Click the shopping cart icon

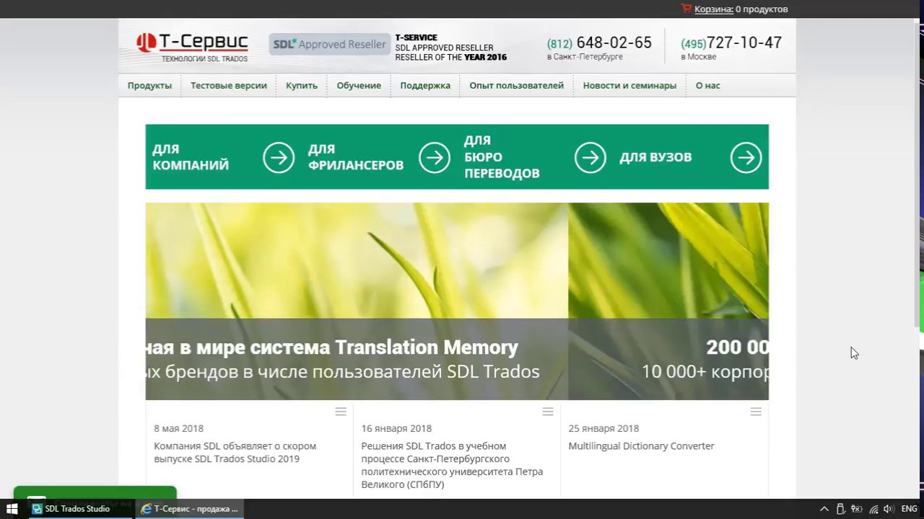(x=686, y=9)
